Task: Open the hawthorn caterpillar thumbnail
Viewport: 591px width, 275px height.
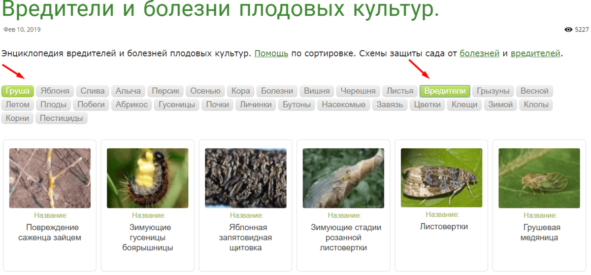Action: click(x=147, y=178)
